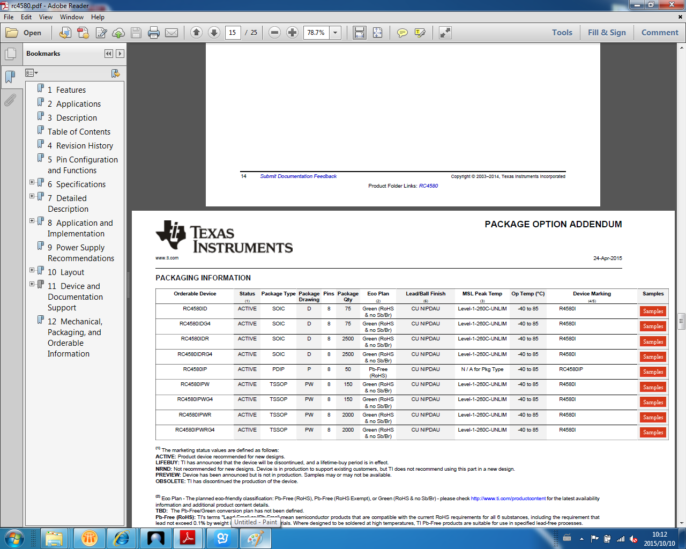Click the Zoom out minus button
This screenshot has width=686, height=549.
click(x=274, y=33)
